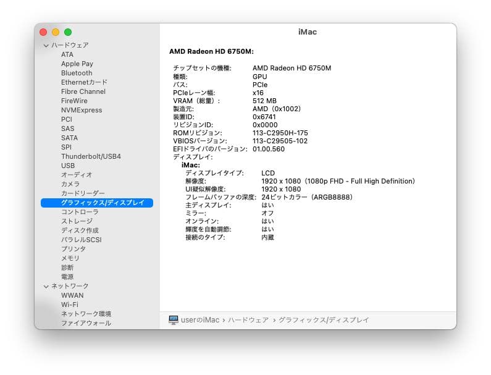Image resolution: width=491 pixels, height=375 pixels.
Task: Select USB in the sidebar
Action: point(68,166)
